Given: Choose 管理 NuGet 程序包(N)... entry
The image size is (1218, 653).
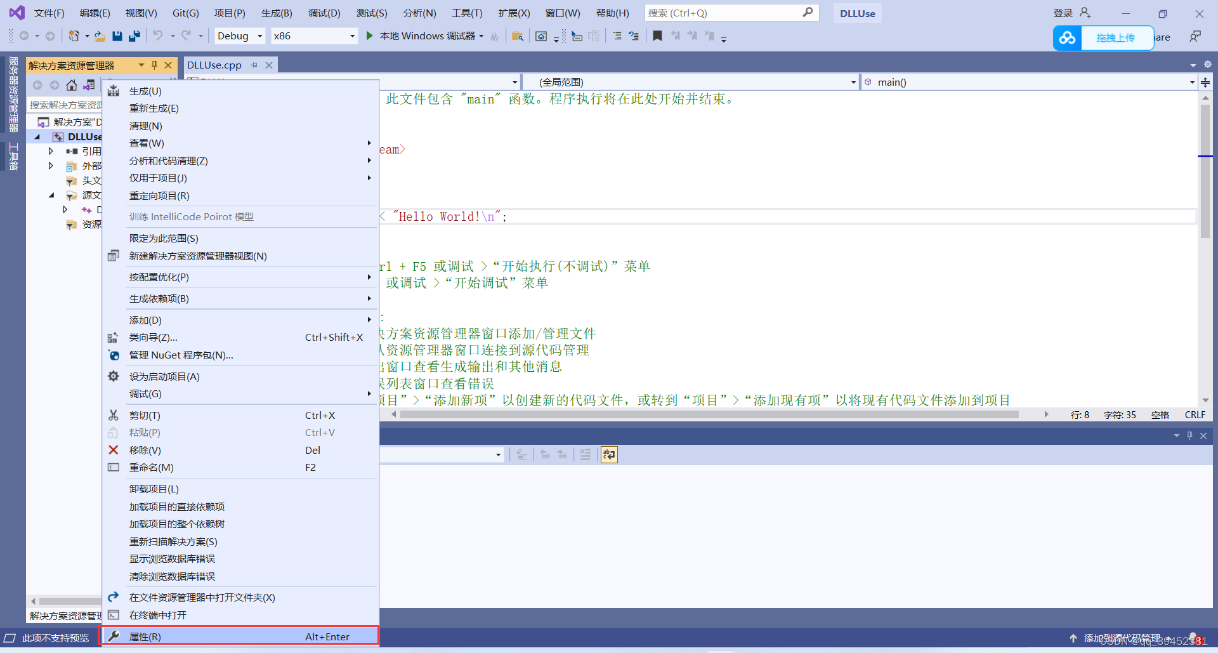Looking at the screenshot, I should click(x=240, y=355).
